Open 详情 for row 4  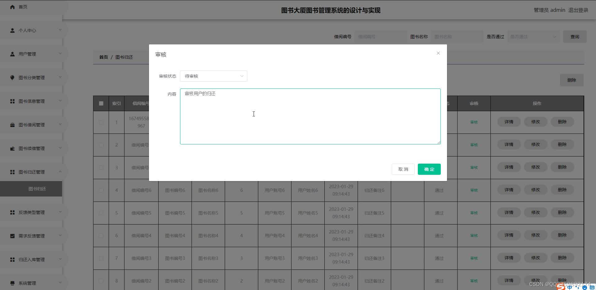tap(509, 190)
